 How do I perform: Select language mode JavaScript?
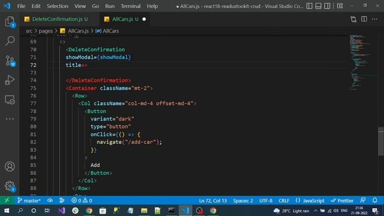310,200
